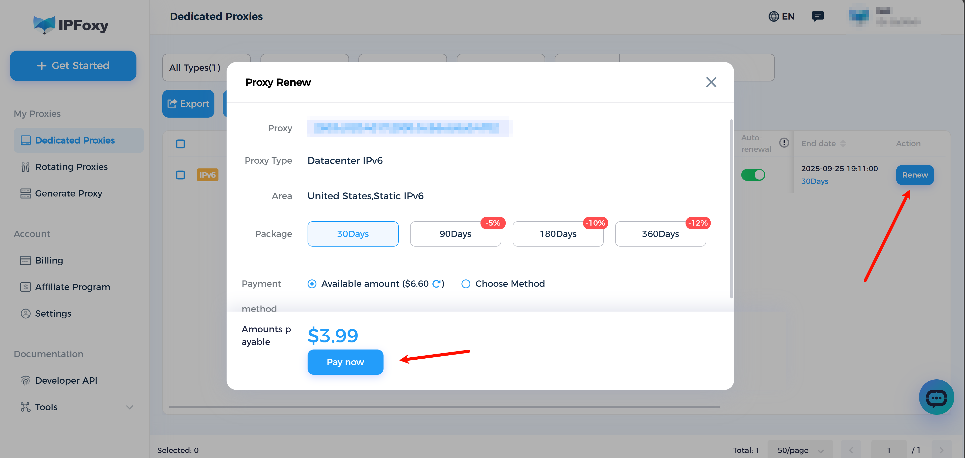
Task: Click the dialog vertical scrollbar
Action: [731, 209]
